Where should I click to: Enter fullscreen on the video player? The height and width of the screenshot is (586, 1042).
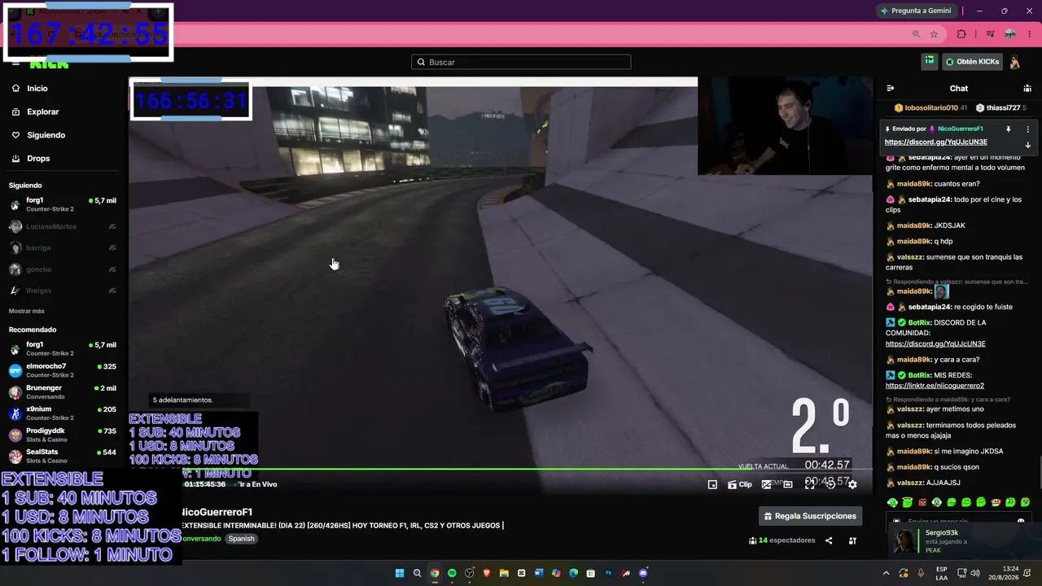pyautogui.click(x=809, y=484)
